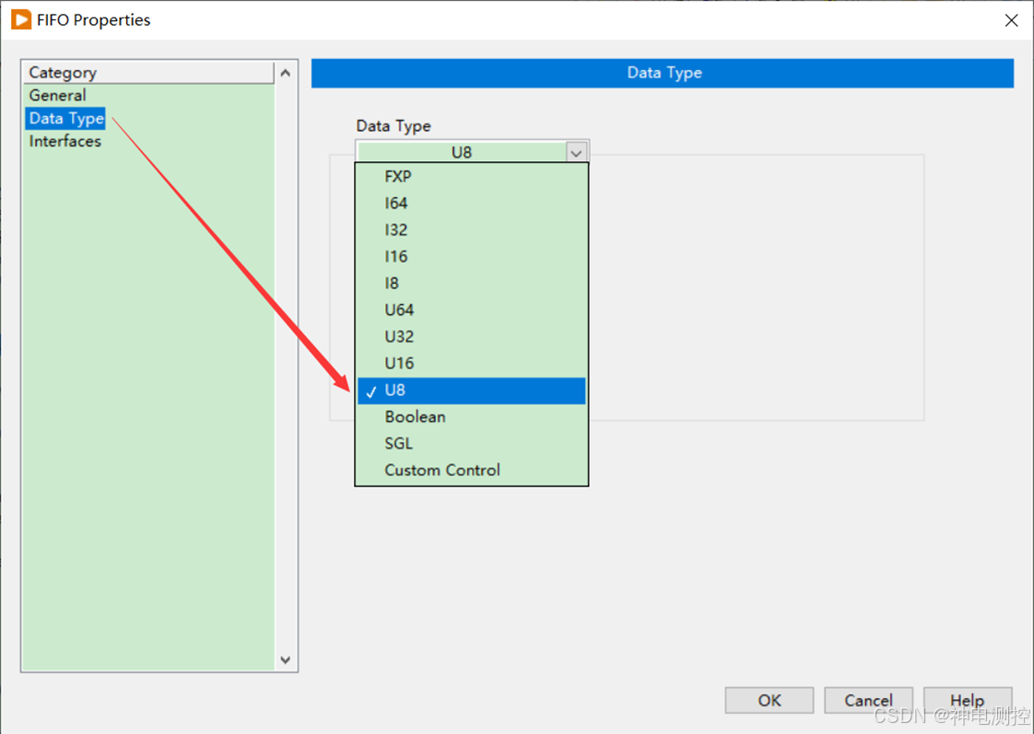Choose SGL from the data type list
Screen dimensions: 1034x734
tap(471, 443)
